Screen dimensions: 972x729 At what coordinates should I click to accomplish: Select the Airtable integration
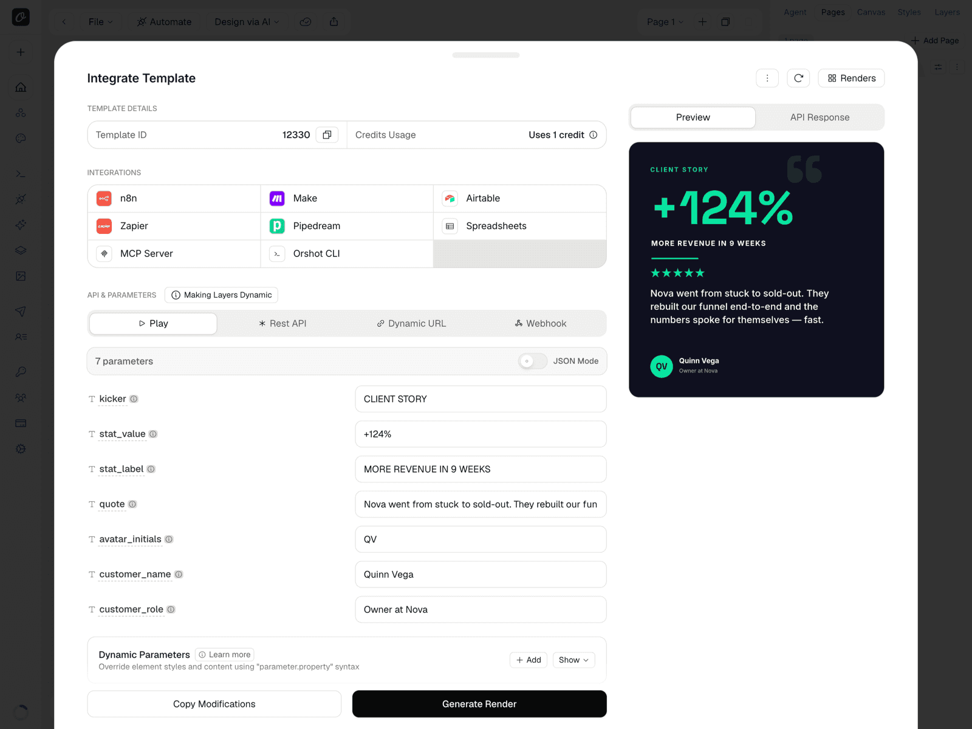520,199
